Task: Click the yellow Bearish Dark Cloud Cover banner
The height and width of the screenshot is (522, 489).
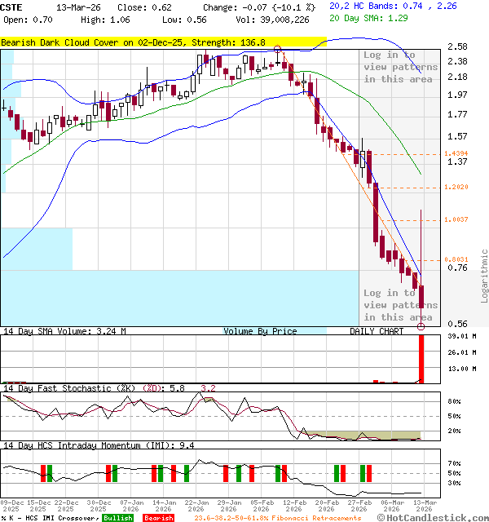Action: pos(134,42)
